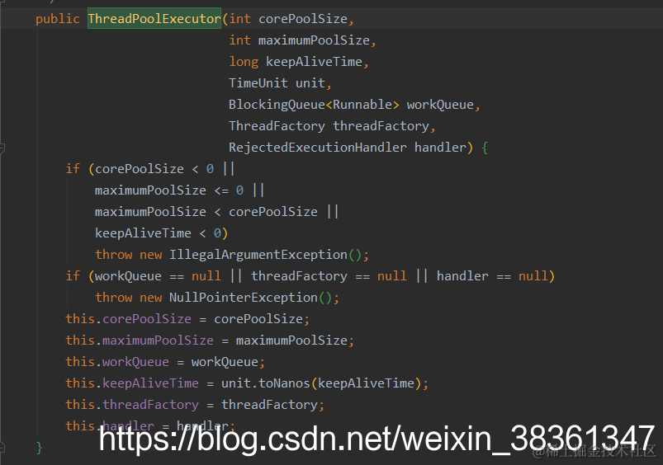Screen dimensions: 663x465
Task: Click the 'null' after 'threadFactory =='
Action: (x=392, y=276)
